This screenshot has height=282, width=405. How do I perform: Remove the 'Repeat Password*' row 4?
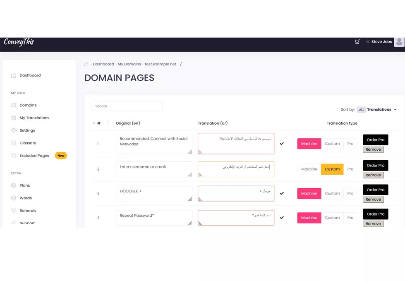click(x=373, y=224)
